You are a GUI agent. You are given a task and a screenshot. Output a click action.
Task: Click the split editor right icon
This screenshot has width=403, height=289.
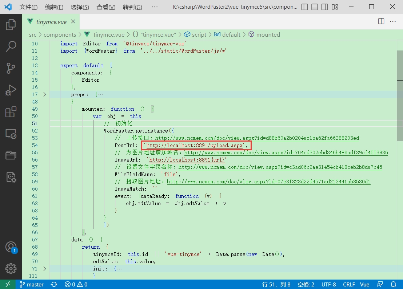tap(381, 21)
